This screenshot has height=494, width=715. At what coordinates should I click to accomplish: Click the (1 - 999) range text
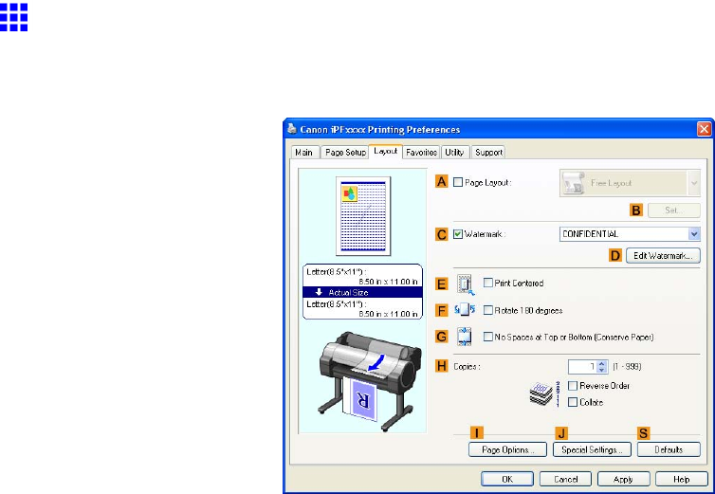627,366
